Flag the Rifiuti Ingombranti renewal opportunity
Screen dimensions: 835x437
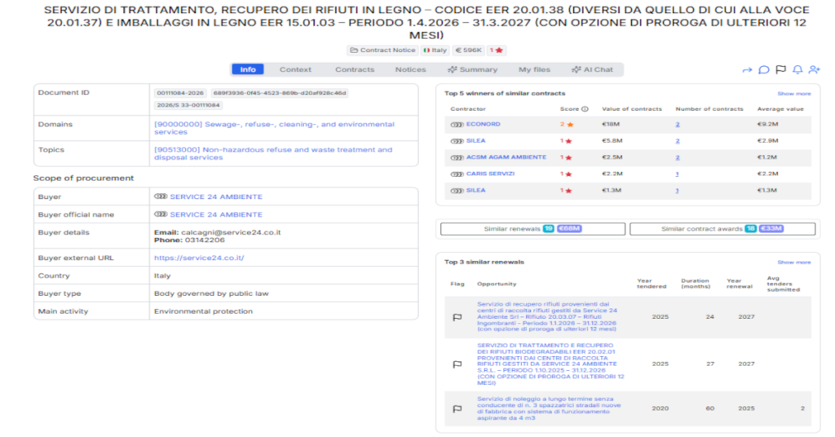[x=457, y=317]
